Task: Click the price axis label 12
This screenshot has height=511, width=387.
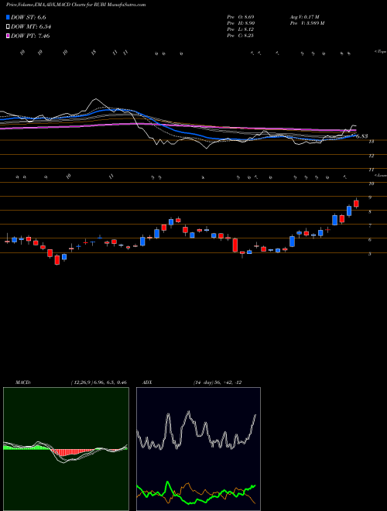Action: click(371, 156)
